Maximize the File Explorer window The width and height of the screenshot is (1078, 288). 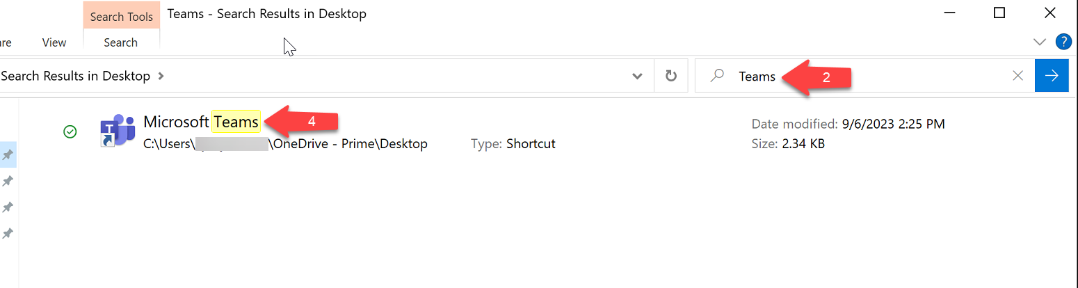coord(999,13)
